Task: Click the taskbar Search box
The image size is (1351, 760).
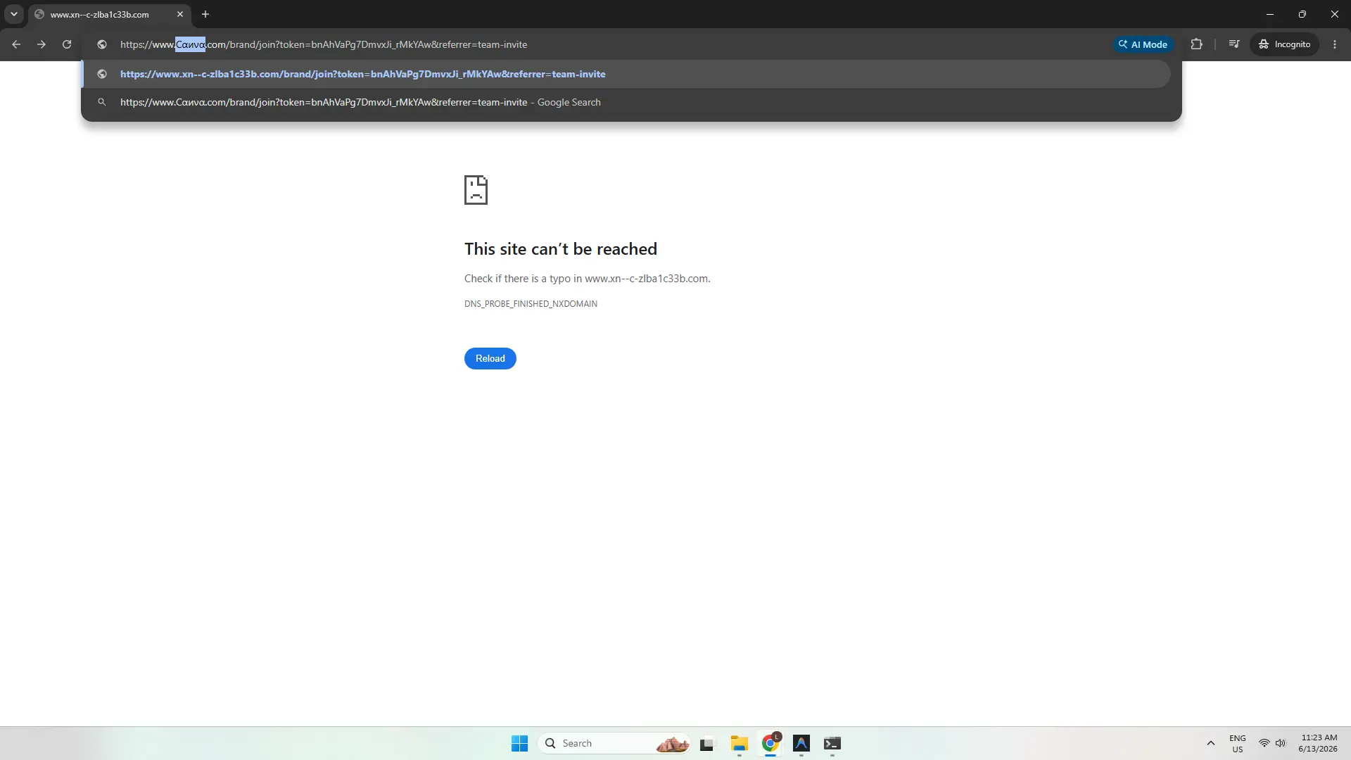Action: pyautogui.click(x=614, y=743)
